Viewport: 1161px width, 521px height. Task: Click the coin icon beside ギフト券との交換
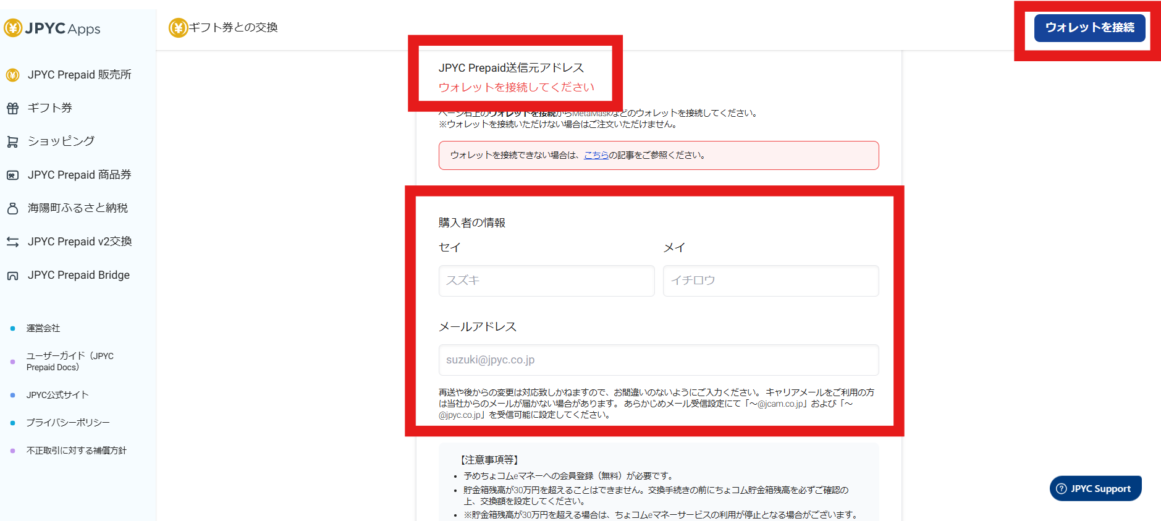click(178, 28)
